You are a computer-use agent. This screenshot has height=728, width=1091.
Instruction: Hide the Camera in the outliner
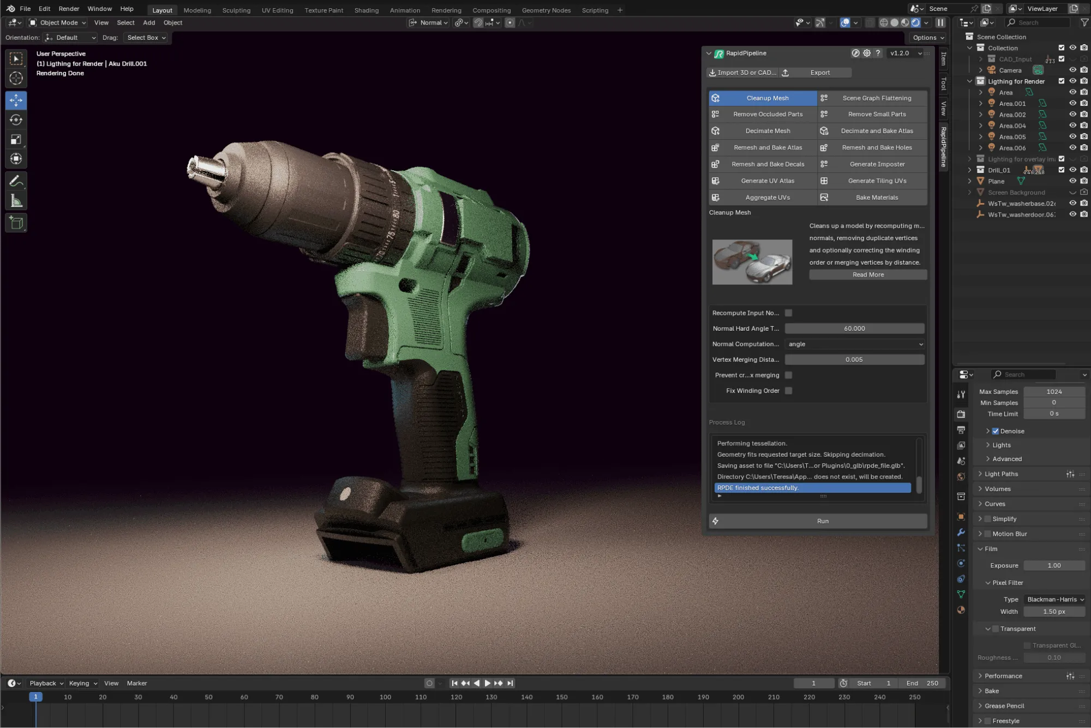point(1072,70)
